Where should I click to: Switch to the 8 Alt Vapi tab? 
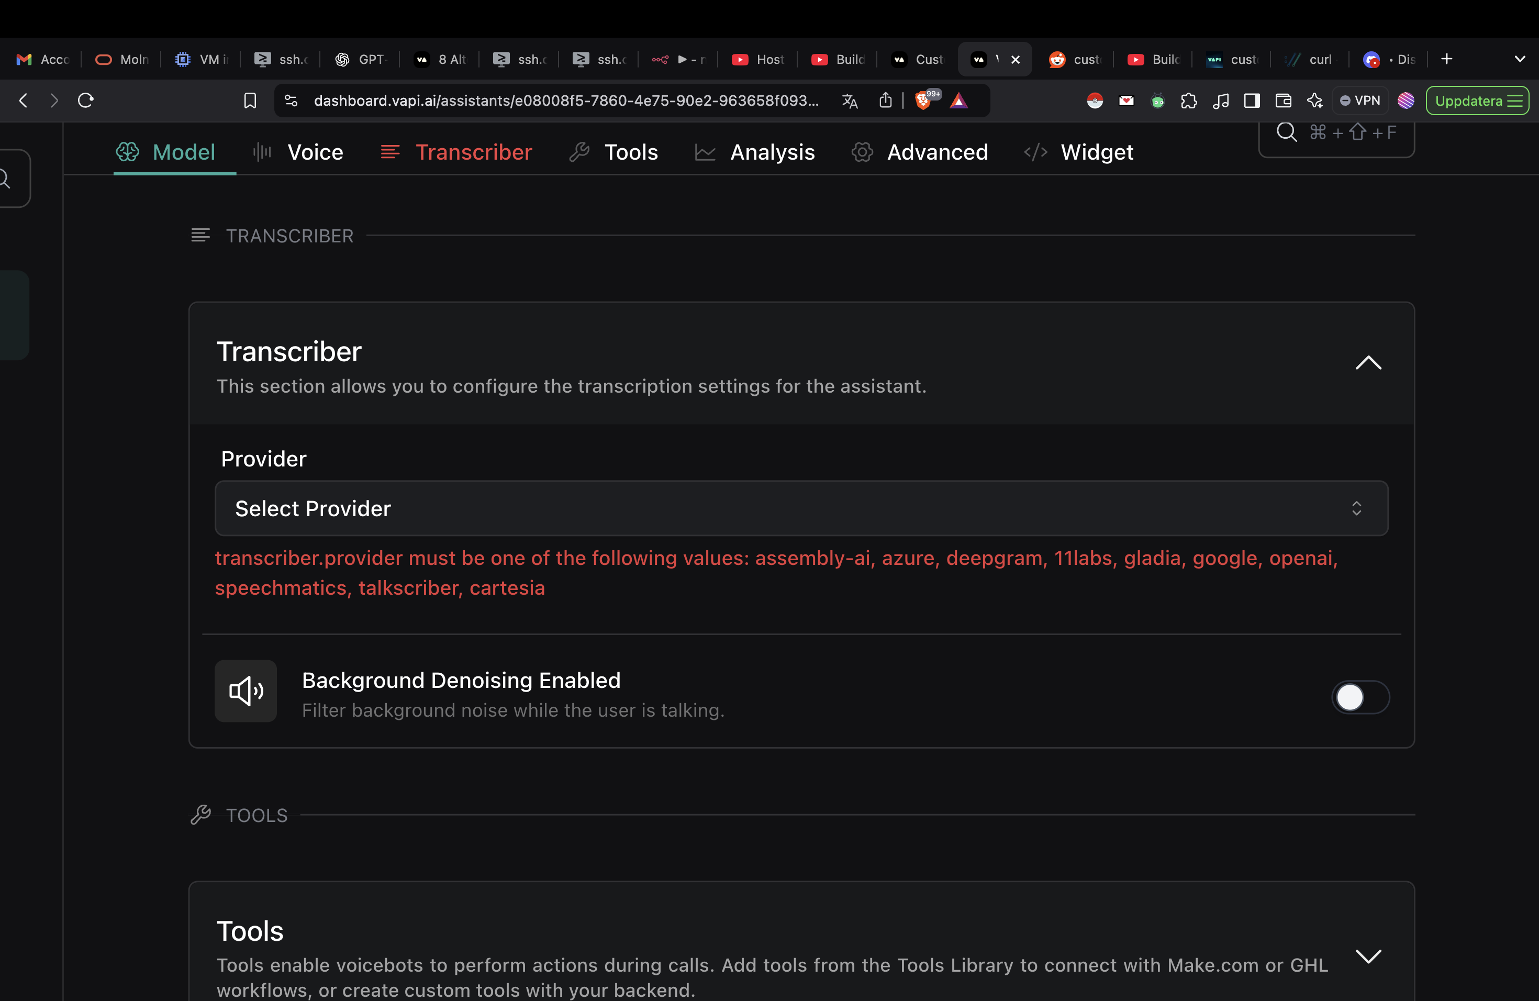point(440,60)
